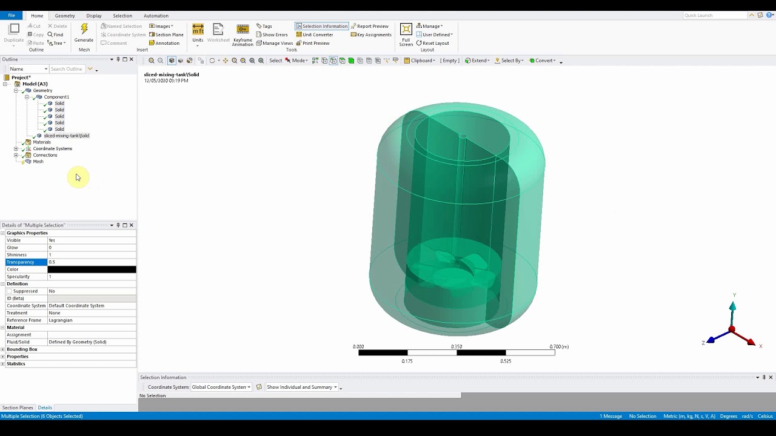Click Reset Layout
This screenshot has width=776, height=436.
[x=433, y=43]
